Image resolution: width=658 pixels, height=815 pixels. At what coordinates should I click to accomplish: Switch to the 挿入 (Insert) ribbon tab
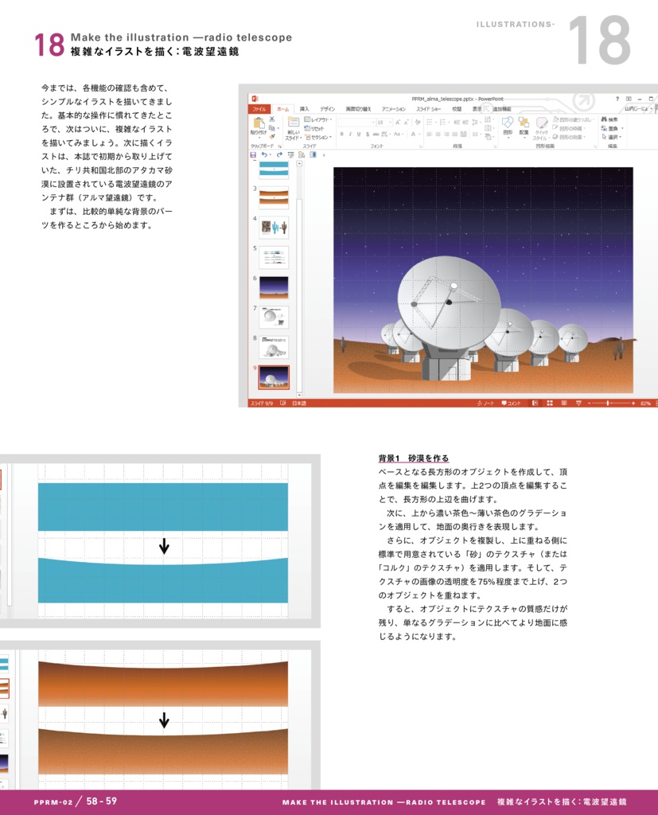(304, 108)
